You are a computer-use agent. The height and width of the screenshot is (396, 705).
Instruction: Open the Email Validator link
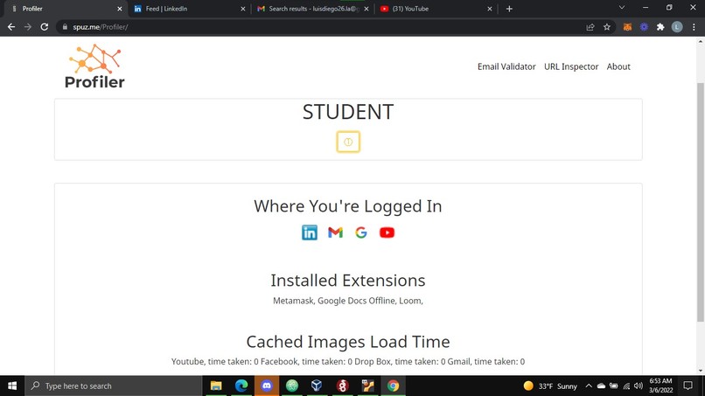coord(506,66)
